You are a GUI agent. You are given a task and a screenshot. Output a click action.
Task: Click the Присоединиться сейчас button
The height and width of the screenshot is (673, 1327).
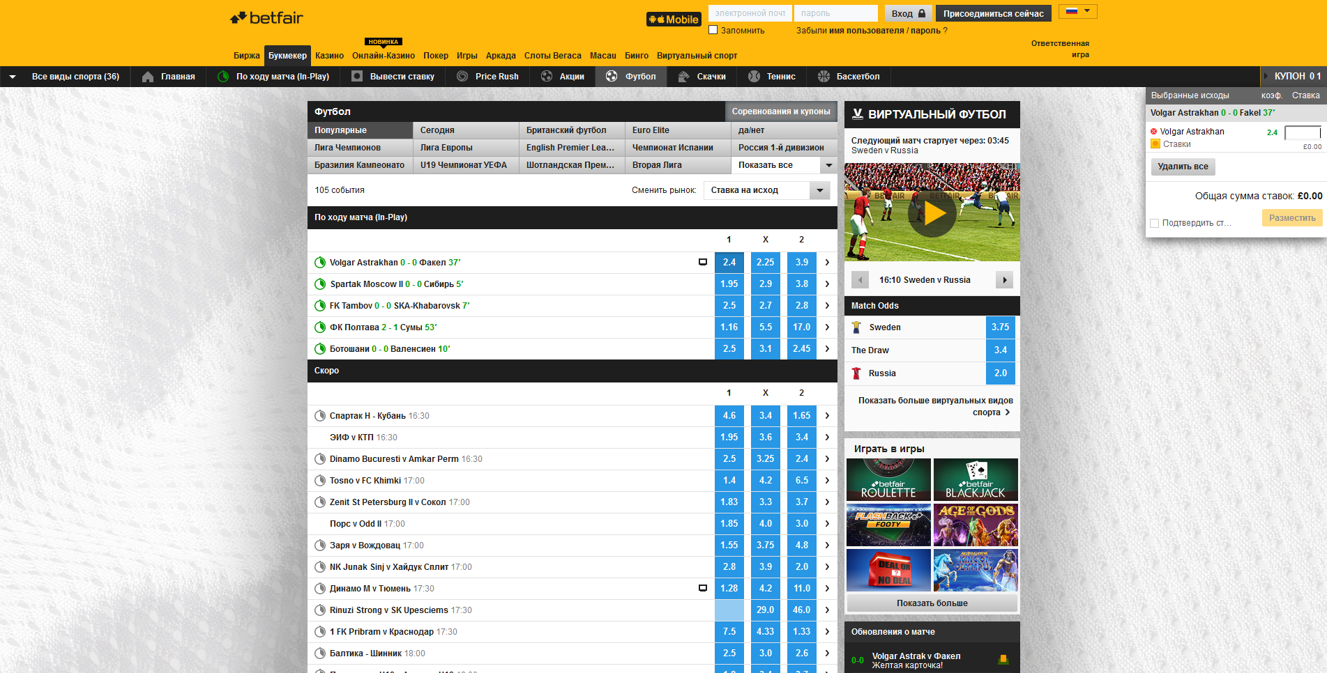coord(993,13)
